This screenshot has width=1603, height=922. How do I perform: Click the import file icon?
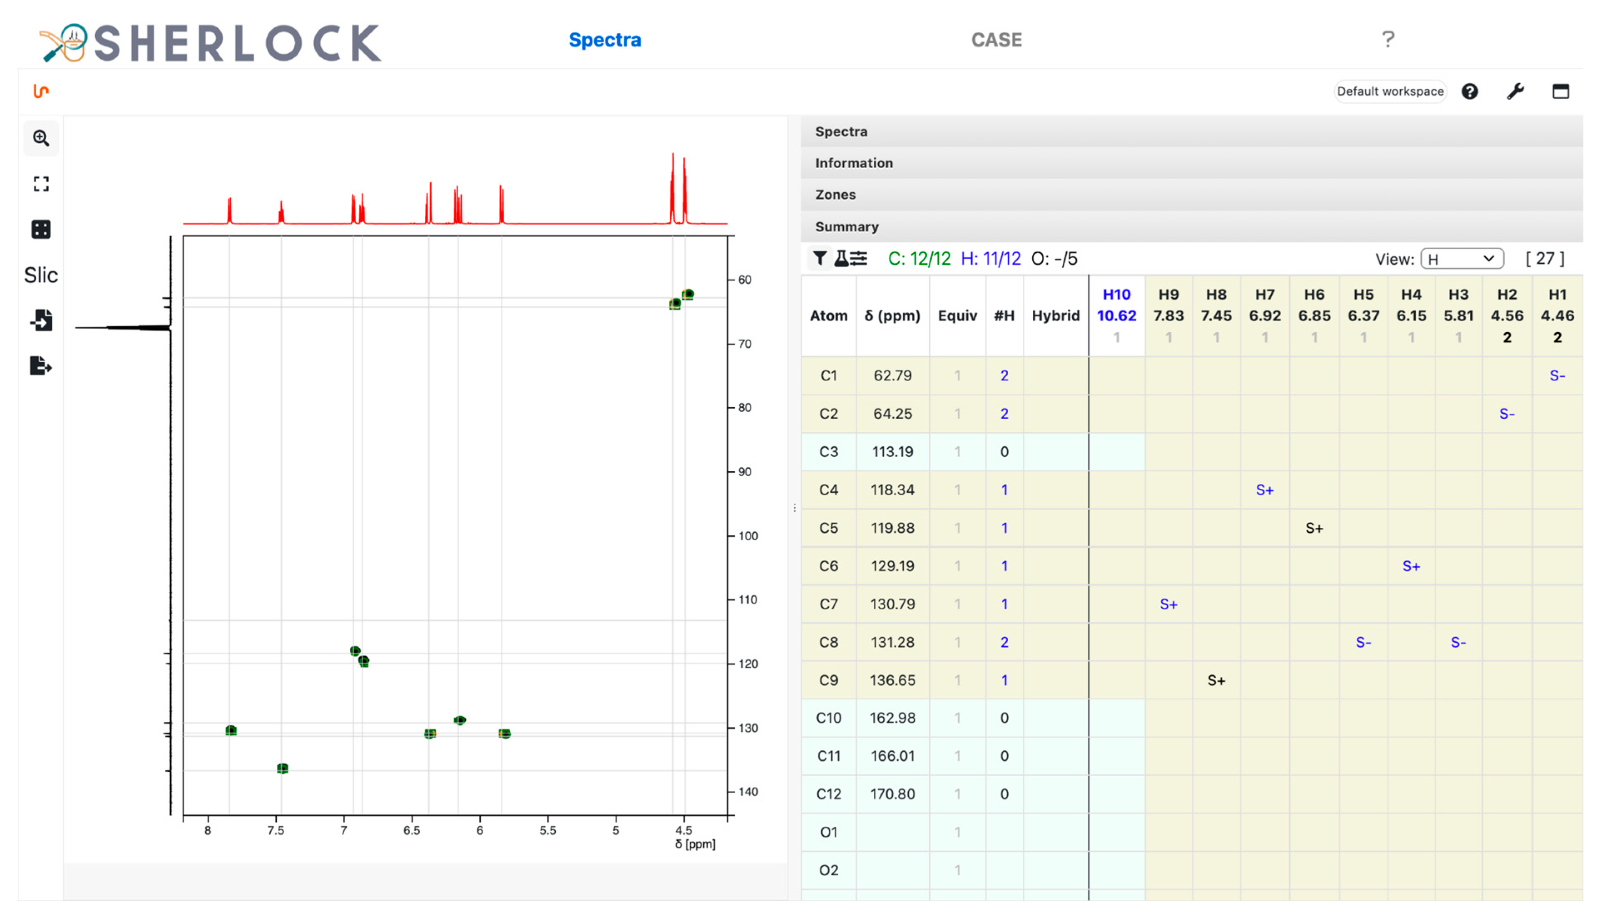tap(41, 321)
